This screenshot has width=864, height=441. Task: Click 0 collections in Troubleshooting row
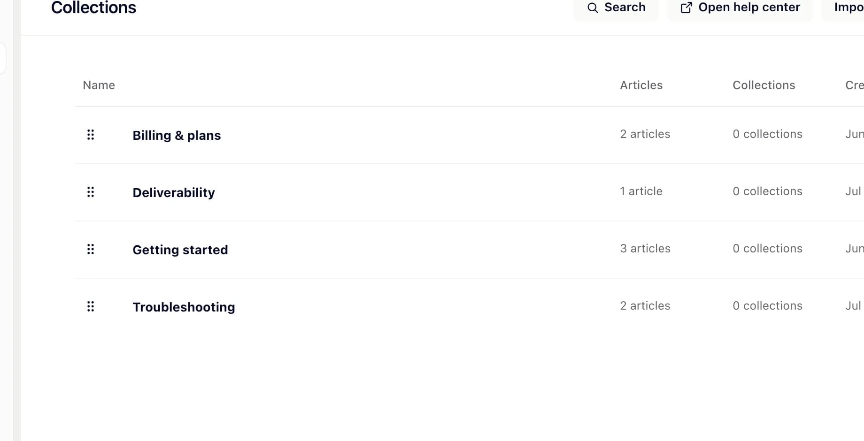767,306
